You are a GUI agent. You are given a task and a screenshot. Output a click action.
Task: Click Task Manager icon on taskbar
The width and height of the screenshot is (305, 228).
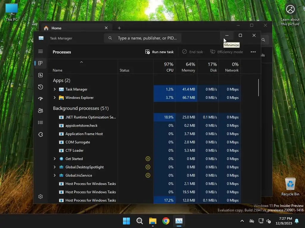(x=179, y=221)
